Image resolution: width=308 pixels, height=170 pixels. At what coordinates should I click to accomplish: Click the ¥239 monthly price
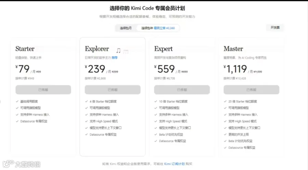(x=95, y=69)
